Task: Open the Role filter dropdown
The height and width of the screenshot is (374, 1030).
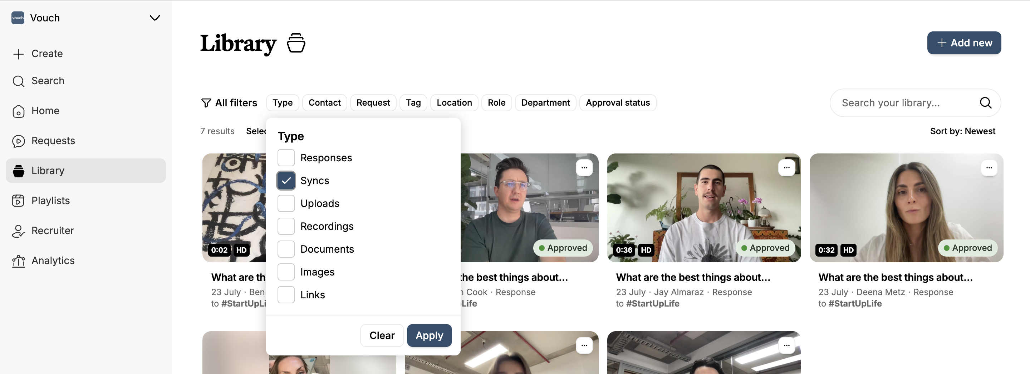Action: (497, 102)
